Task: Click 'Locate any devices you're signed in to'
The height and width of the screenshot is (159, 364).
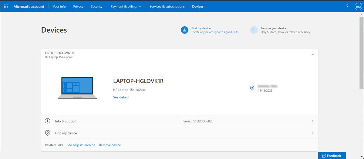Action: [x=215, y=32]
